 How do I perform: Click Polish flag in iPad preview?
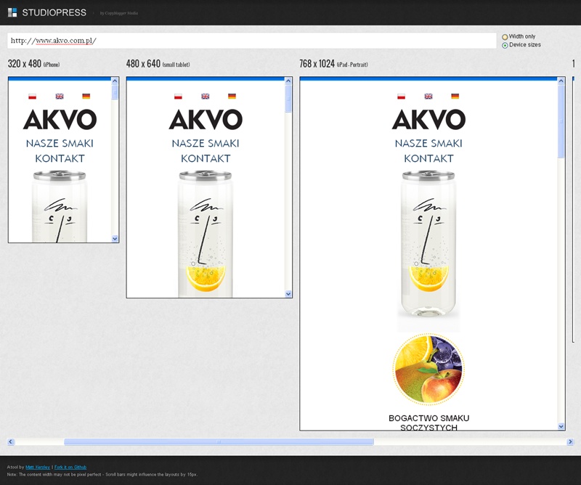402,96
